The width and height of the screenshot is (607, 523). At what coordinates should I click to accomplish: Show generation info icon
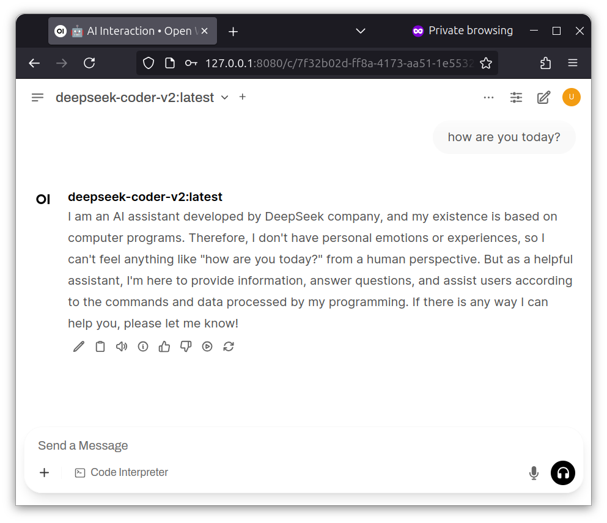(x=143, y=346)
